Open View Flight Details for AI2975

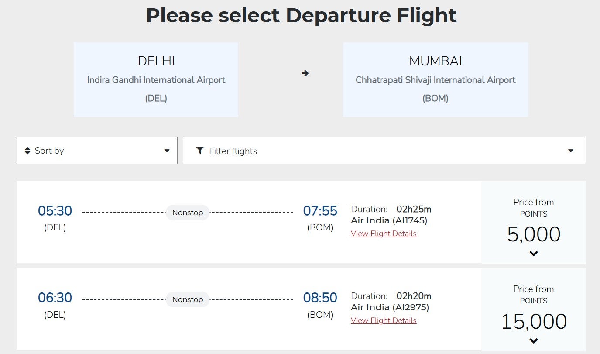(384, 320)
